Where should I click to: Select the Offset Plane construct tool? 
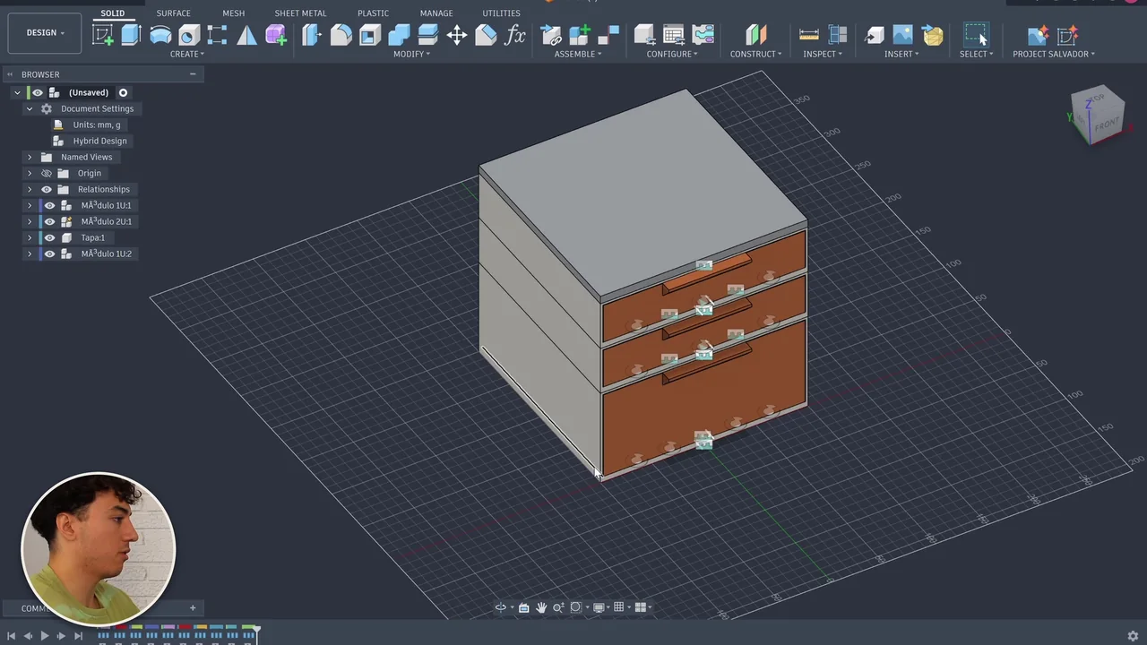pos(755,35)
